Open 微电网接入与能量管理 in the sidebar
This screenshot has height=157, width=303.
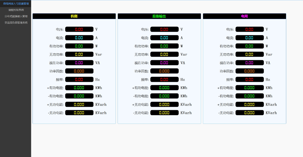pos(16,4)
